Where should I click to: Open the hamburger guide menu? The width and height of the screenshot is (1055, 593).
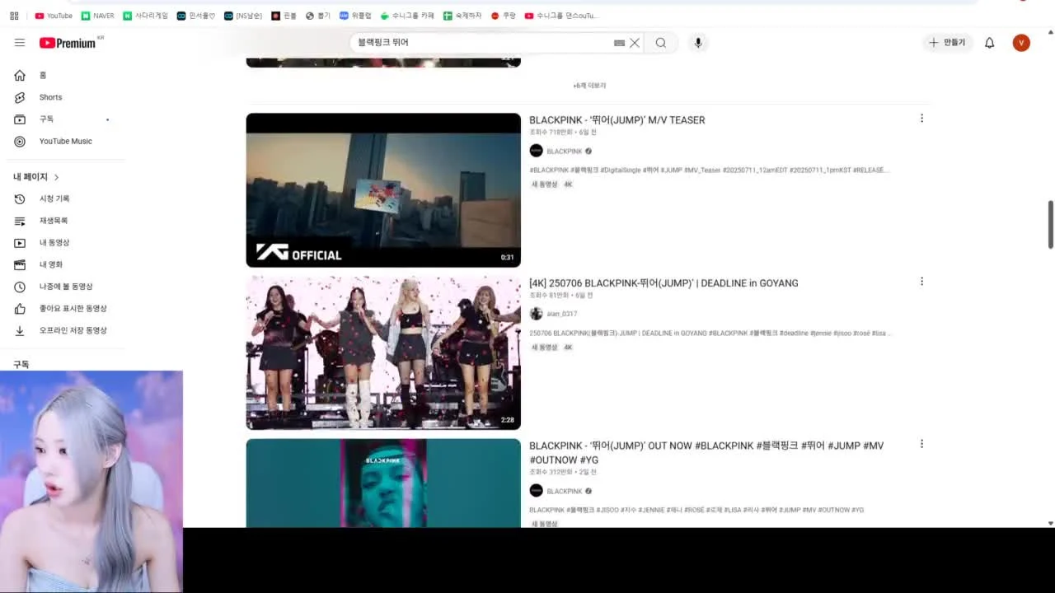point(20,43)
